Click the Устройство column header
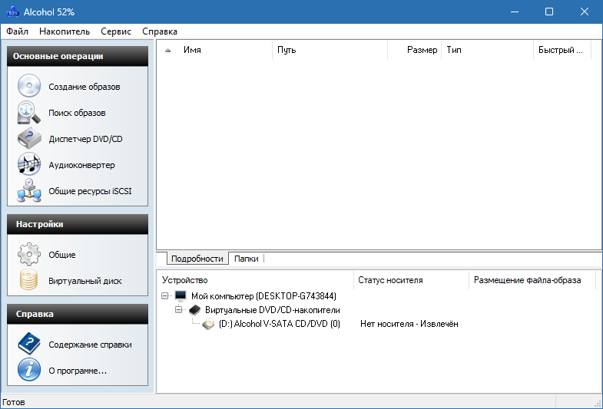Viewport: 603px width, 409px height. [255, 280]
